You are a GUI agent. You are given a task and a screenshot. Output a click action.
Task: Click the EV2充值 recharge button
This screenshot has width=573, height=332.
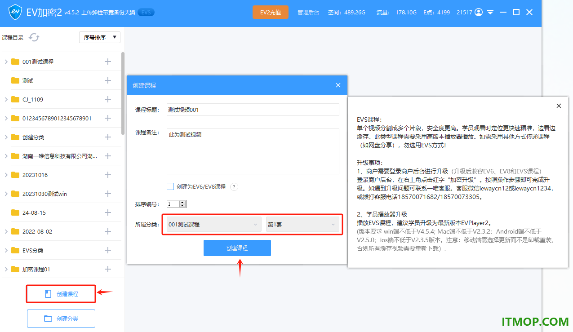[x=271, y=12]
